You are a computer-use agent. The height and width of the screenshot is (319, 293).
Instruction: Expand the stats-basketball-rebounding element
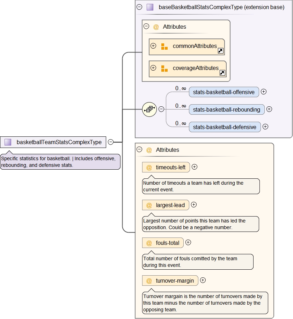269,109
